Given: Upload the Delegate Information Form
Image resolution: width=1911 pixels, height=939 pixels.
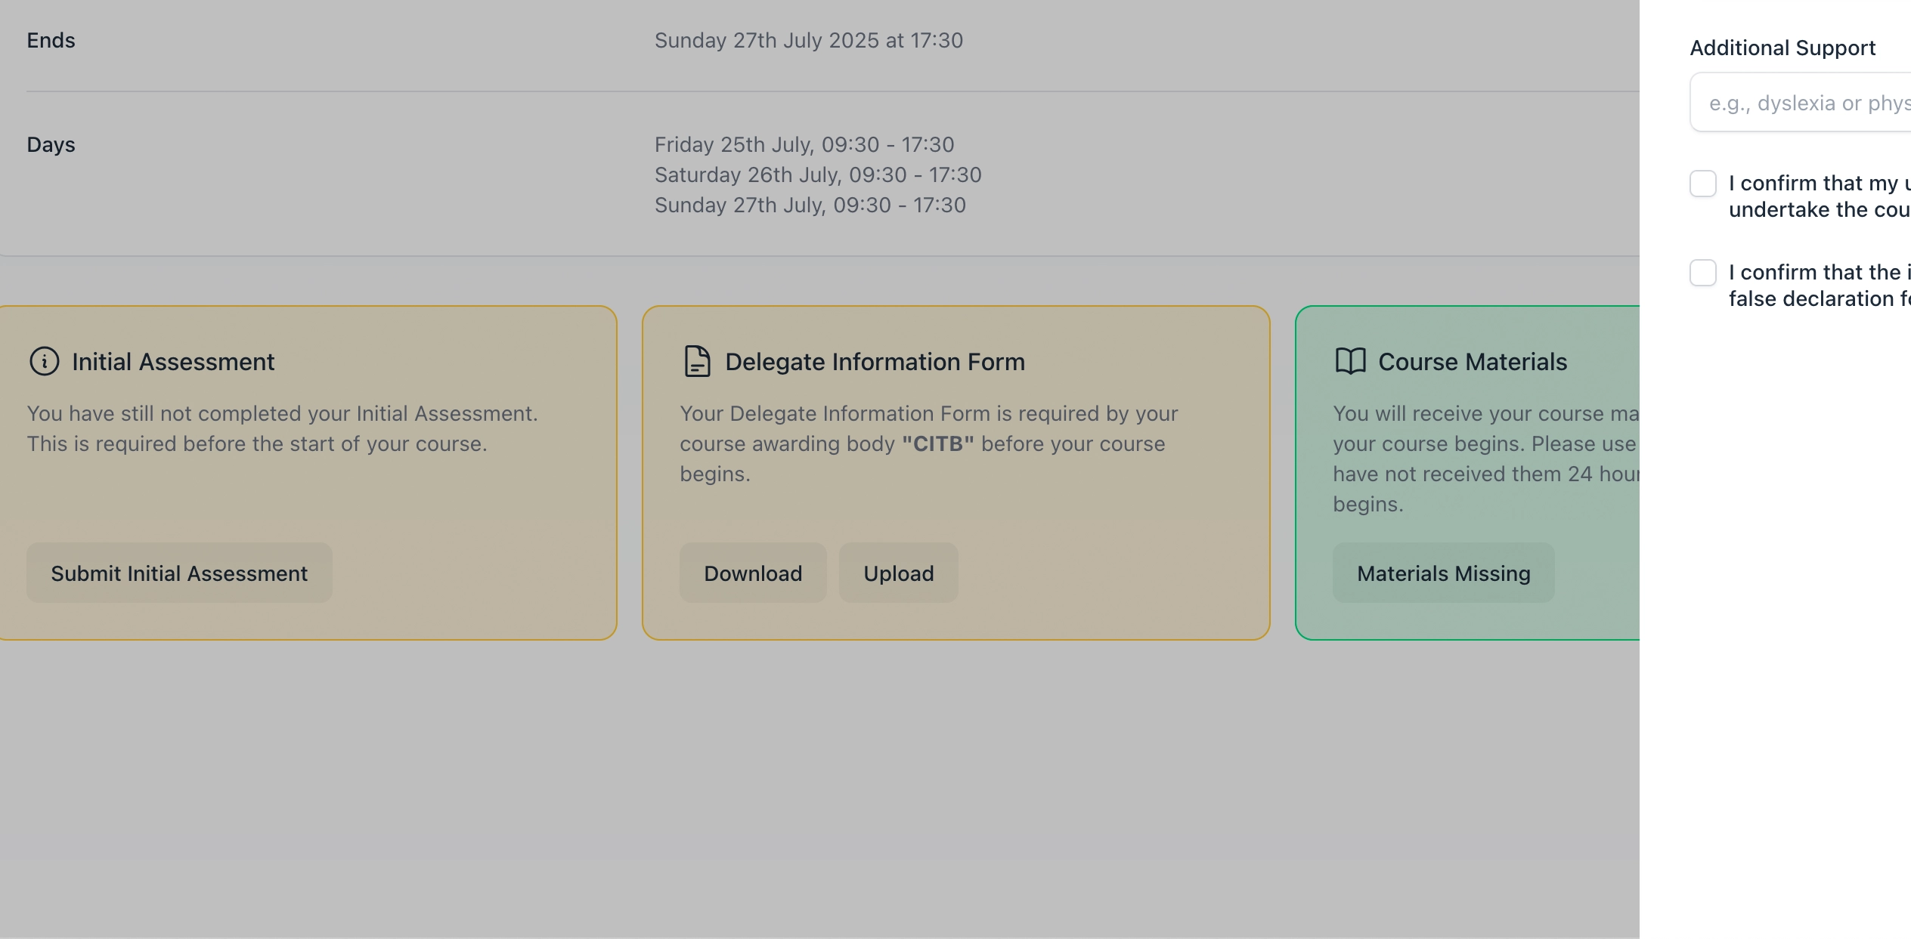Looking at the screenshot, I should click(x=898, y=573).
